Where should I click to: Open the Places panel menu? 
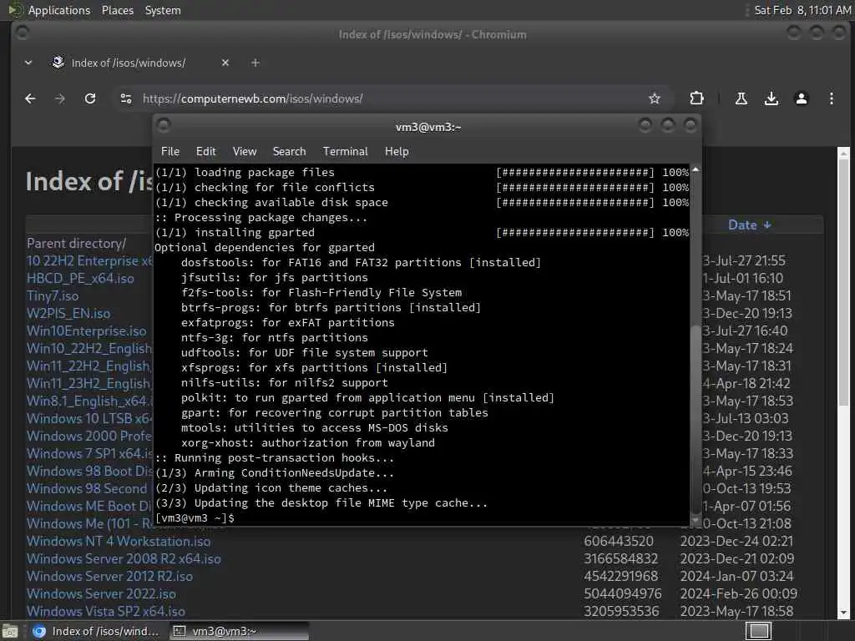[x=117, y=10]
